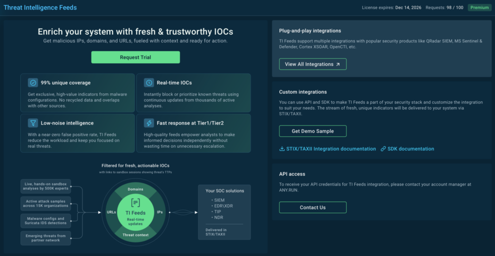The height and width of the screenshot is (256, 495).
Task: Click the Enrich your system headline
Action: (x=135, y=32)
